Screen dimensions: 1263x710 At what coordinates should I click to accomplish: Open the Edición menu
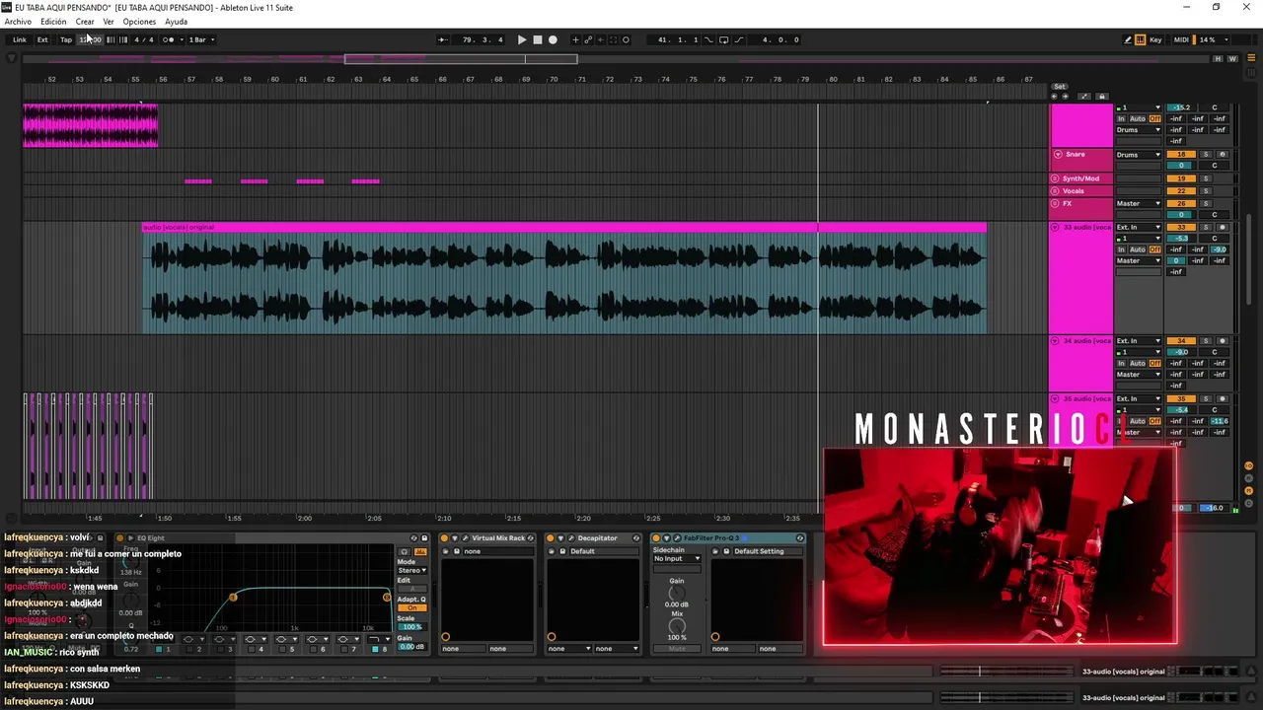point(53,22)
